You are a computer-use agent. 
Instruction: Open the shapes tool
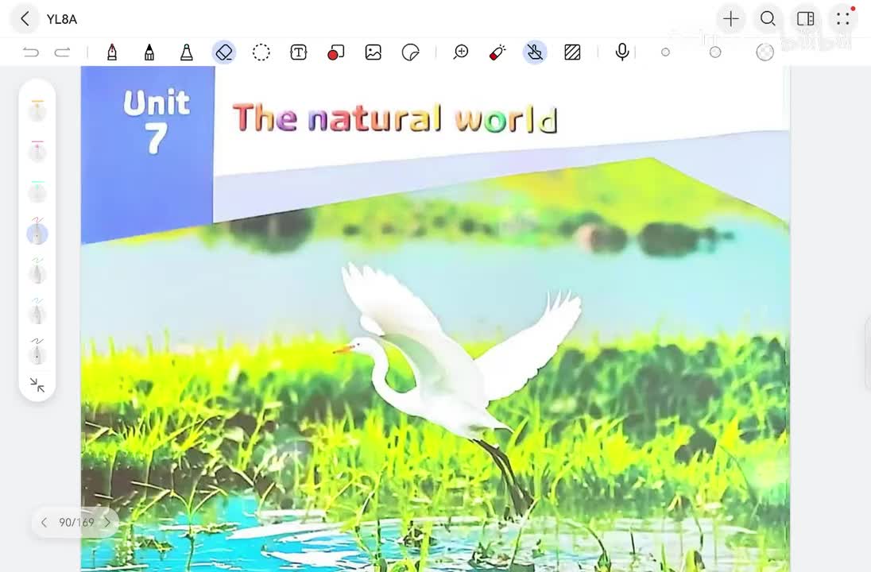pyautogui.click(x=335, y=52)
